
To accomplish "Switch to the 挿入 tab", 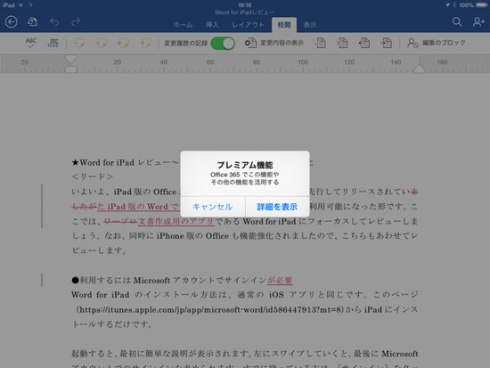I will click(212, 25).
